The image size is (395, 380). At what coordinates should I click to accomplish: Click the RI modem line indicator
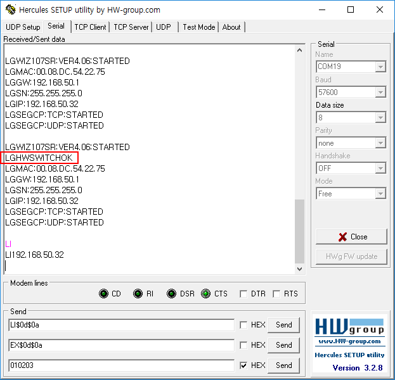click(x=138, y=294)
